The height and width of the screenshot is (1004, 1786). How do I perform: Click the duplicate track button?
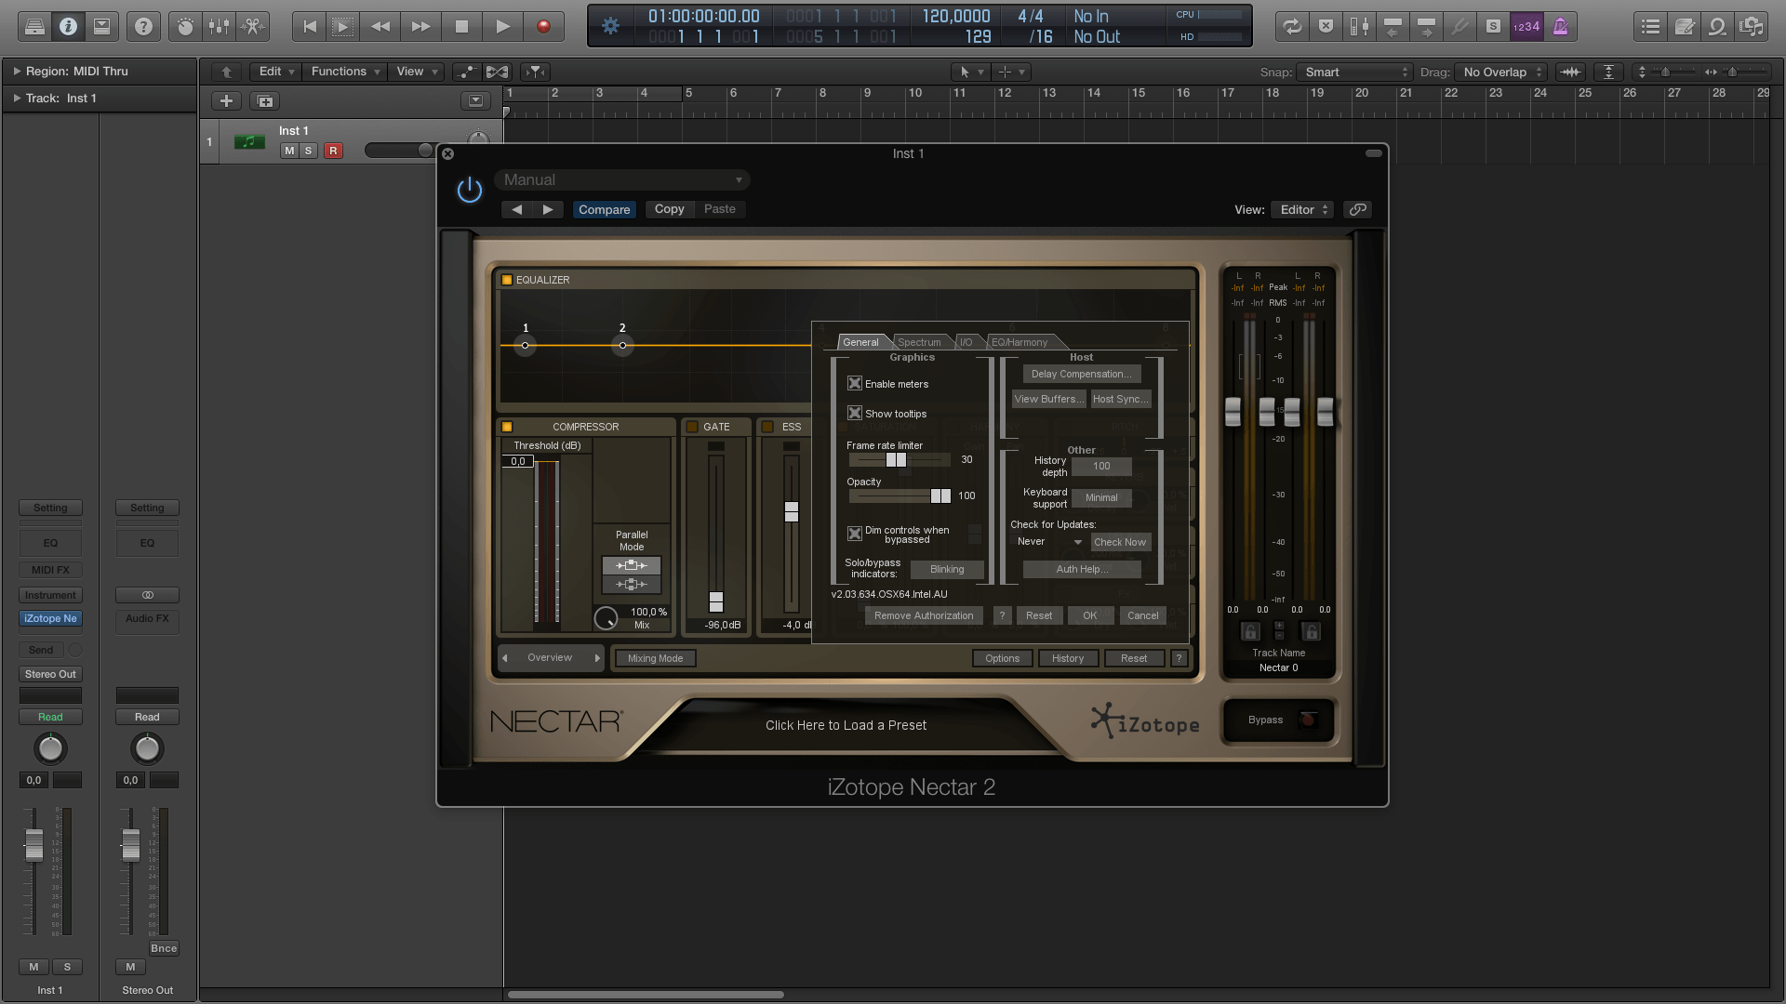(265, 100)
